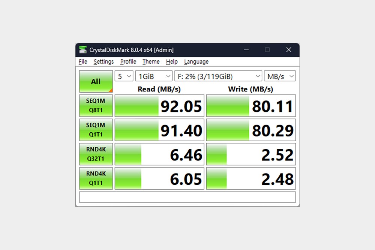This screenshot has height=250, width=375.
Task: Expand the F: drive selection dropdown
Action: tap(218, 76)
